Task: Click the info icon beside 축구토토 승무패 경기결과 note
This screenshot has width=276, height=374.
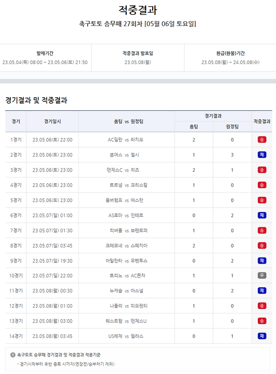Action: coord(13,355)
